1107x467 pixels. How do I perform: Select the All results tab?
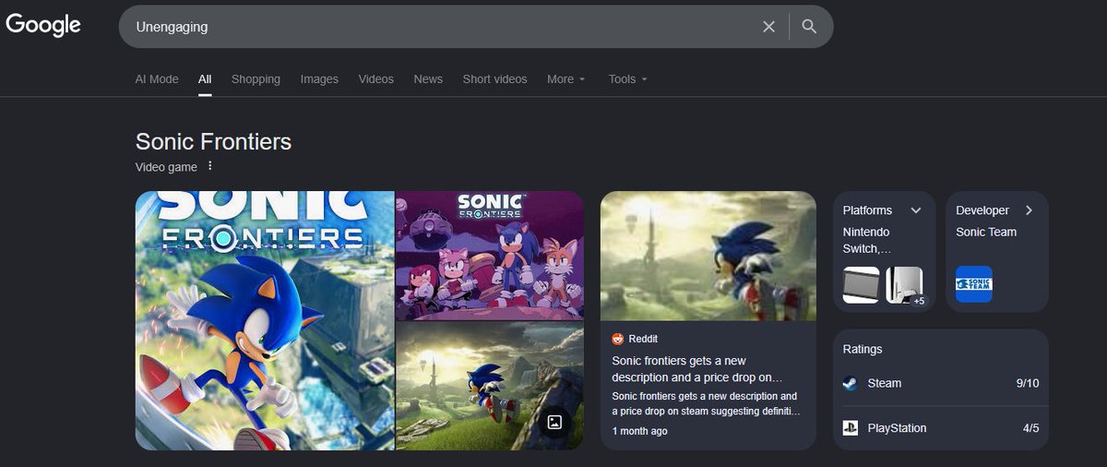click(x=205, y=79)
